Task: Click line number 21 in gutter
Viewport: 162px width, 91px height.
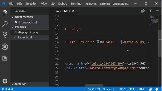Action: point(57,64)
